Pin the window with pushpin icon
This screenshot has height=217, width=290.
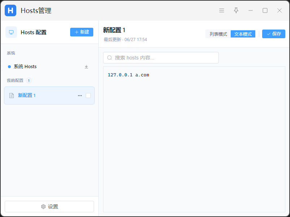click(x=236, y=10)
